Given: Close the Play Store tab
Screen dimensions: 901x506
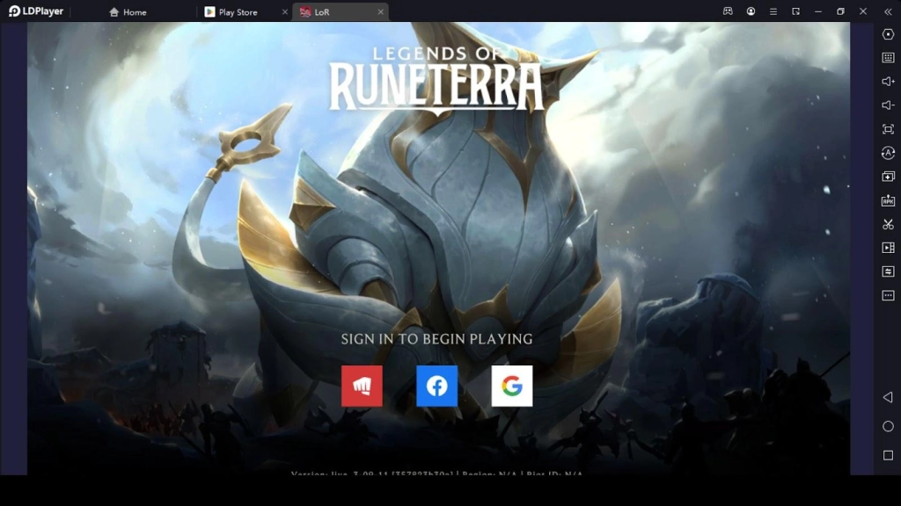Looking at the screenshot, I should pyautogui.click(x=284, y=12).
